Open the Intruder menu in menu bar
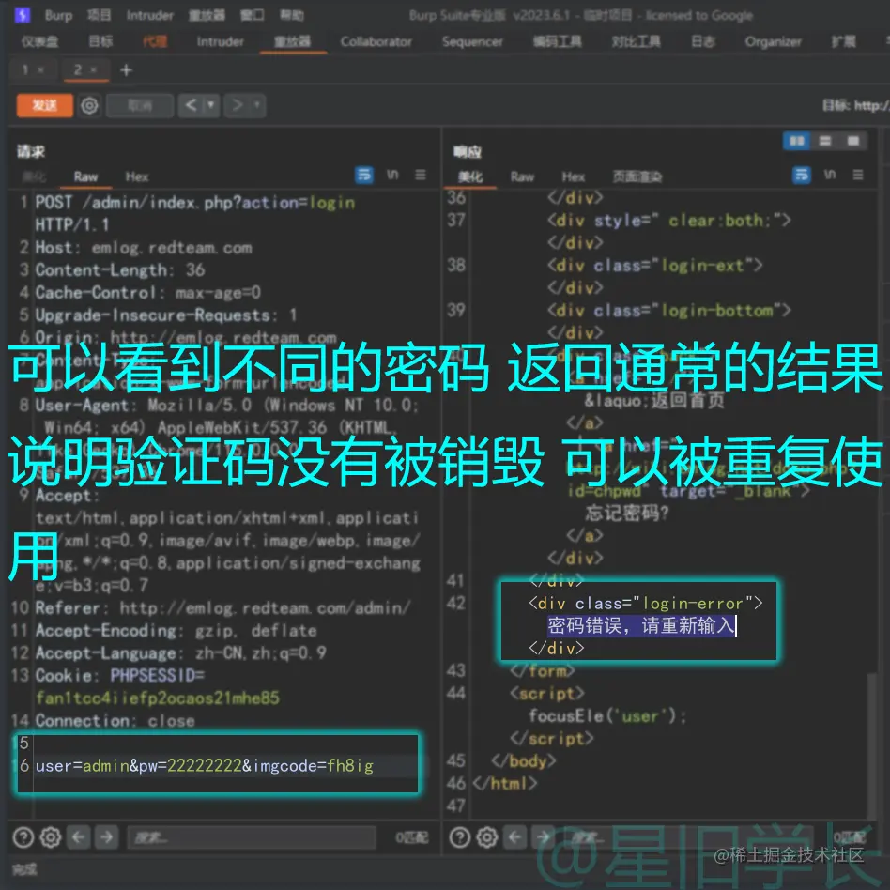Viewport: 890px width, 890px height. tap(150, 15)
